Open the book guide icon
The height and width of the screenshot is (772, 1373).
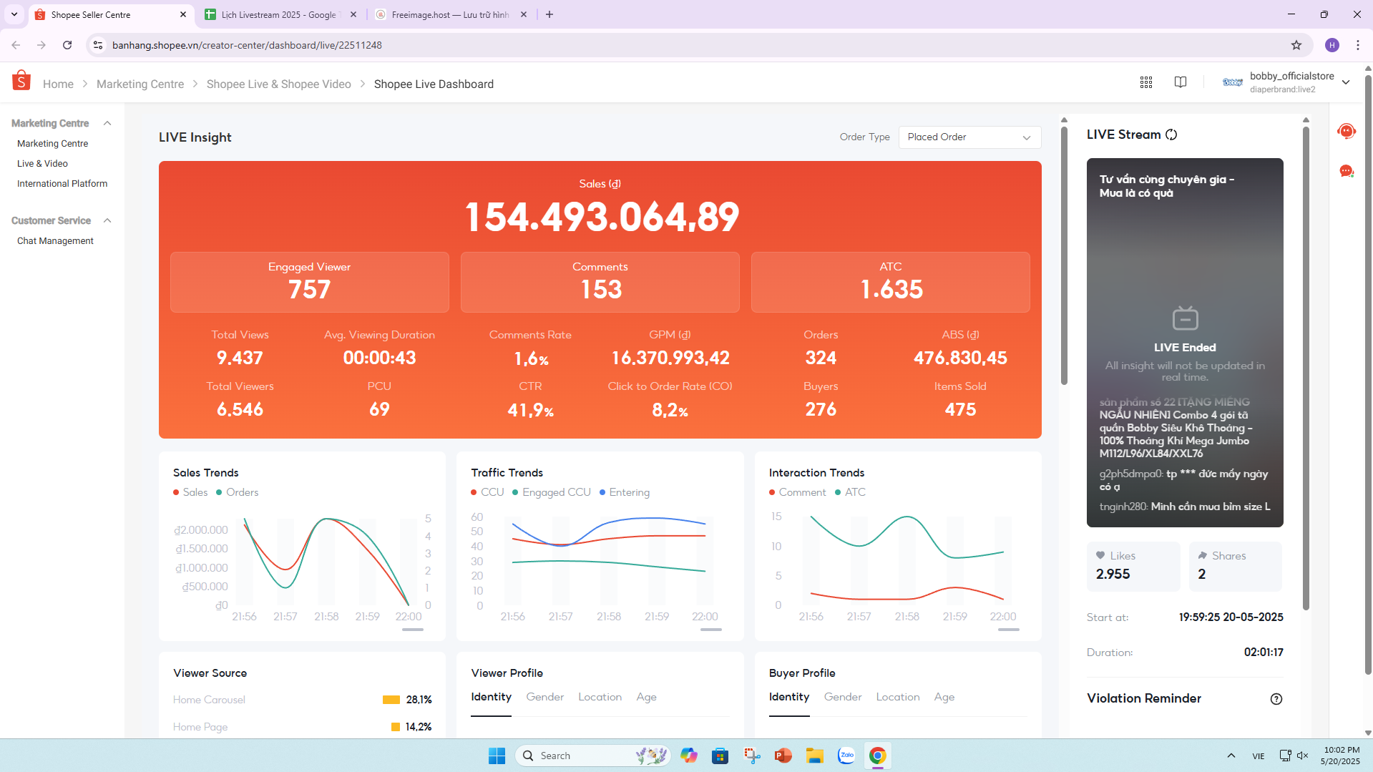coord(1181,82)
